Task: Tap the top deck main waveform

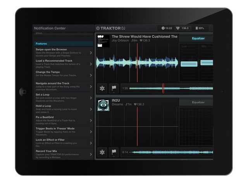Action: tap(137, 63)
